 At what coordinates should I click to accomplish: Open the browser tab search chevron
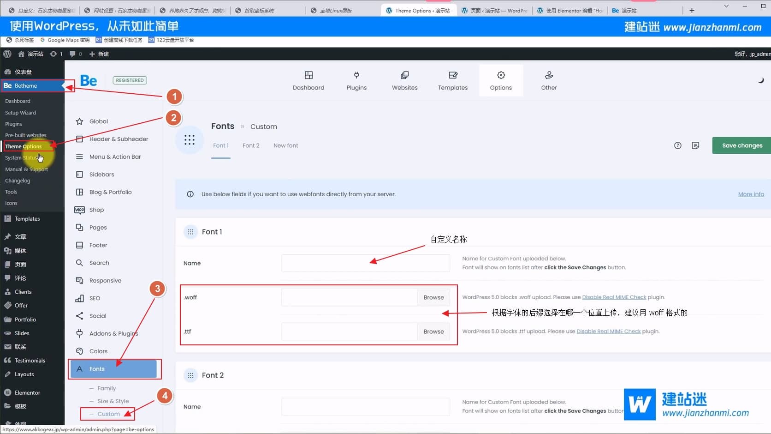pos(726,6)
